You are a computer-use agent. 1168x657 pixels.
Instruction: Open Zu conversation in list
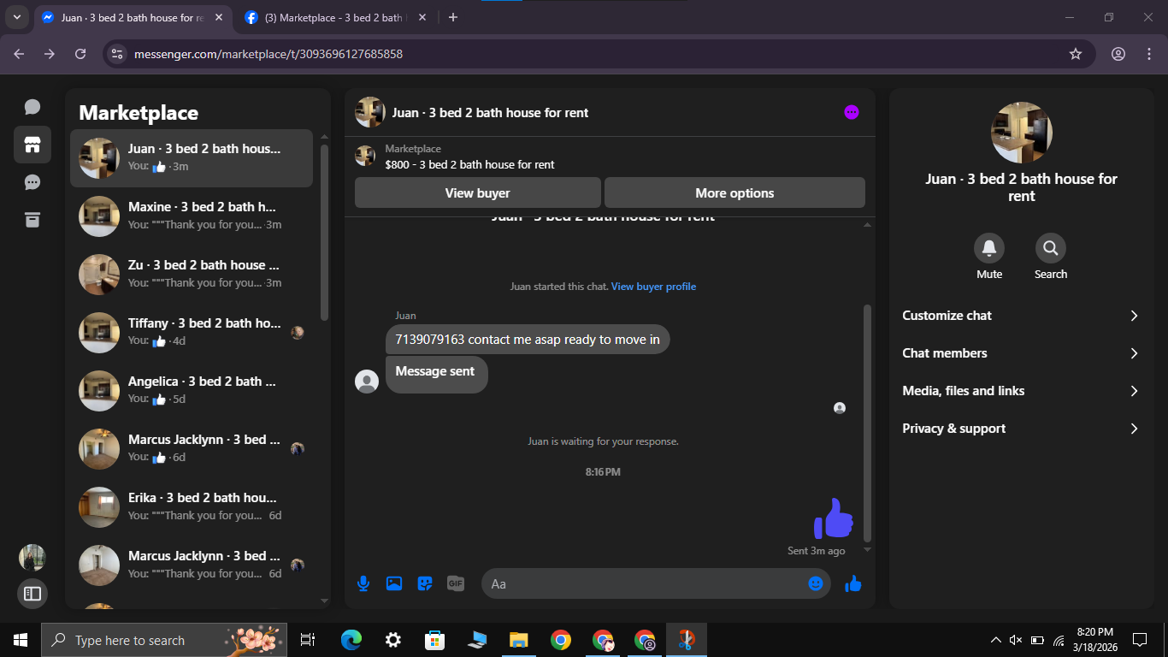click(192, 275)
